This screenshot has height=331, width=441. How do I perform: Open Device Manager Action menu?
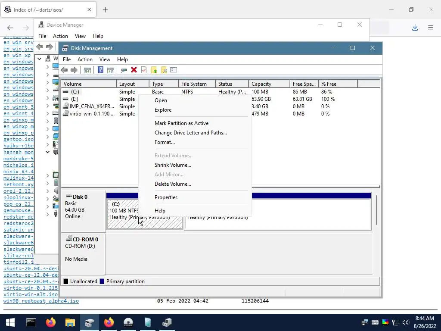point(60,36)
